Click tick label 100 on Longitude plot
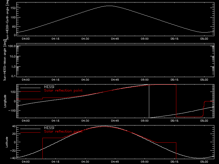219x164 pixels. point(13,92)
